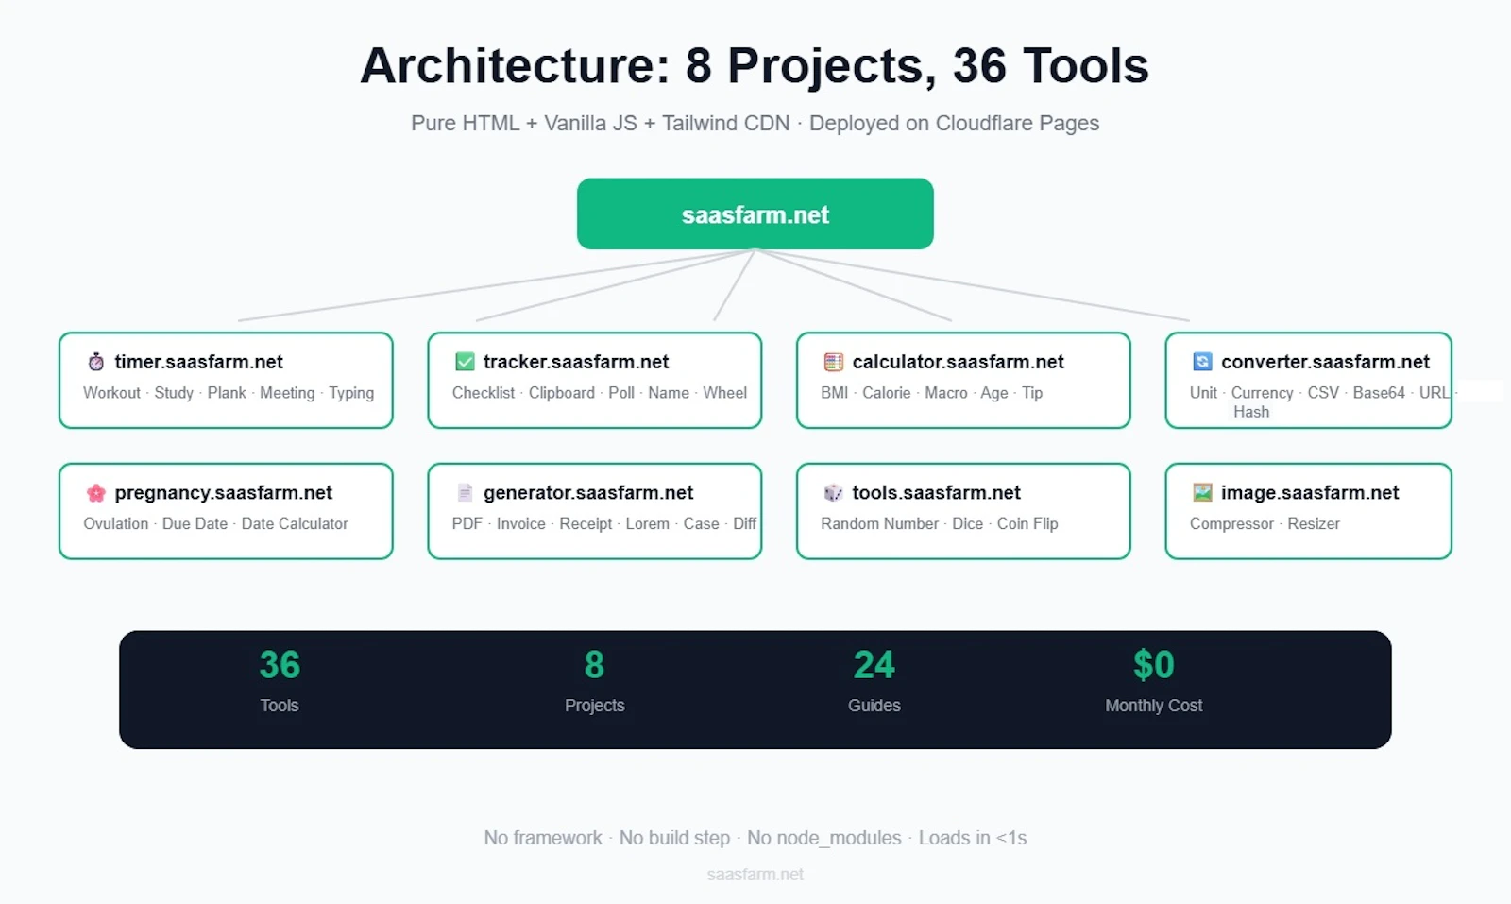Open the pregnancy.saasfarm.net title
This screenshot has width=1511, height=904.
point(224,493)
